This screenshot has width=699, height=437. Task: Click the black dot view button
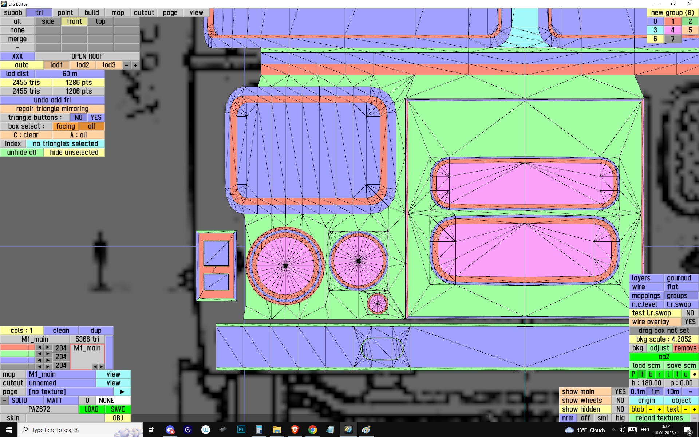694,374
